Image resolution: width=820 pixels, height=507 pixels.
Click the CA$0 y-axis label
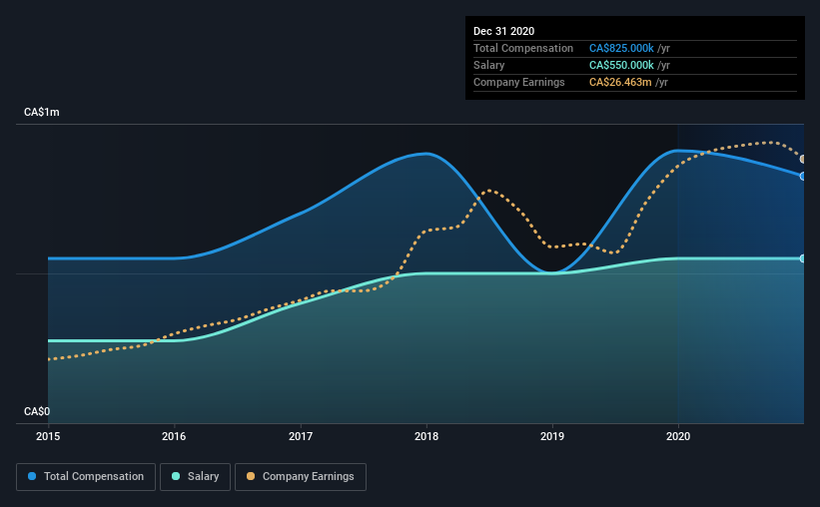pos(37,411)
